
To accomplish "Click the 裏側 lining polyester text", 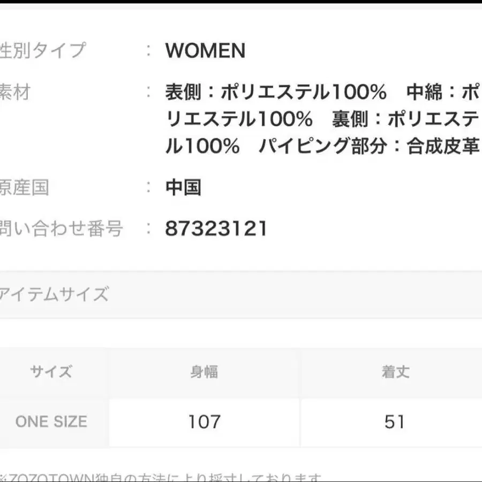I will click(404, 119).
